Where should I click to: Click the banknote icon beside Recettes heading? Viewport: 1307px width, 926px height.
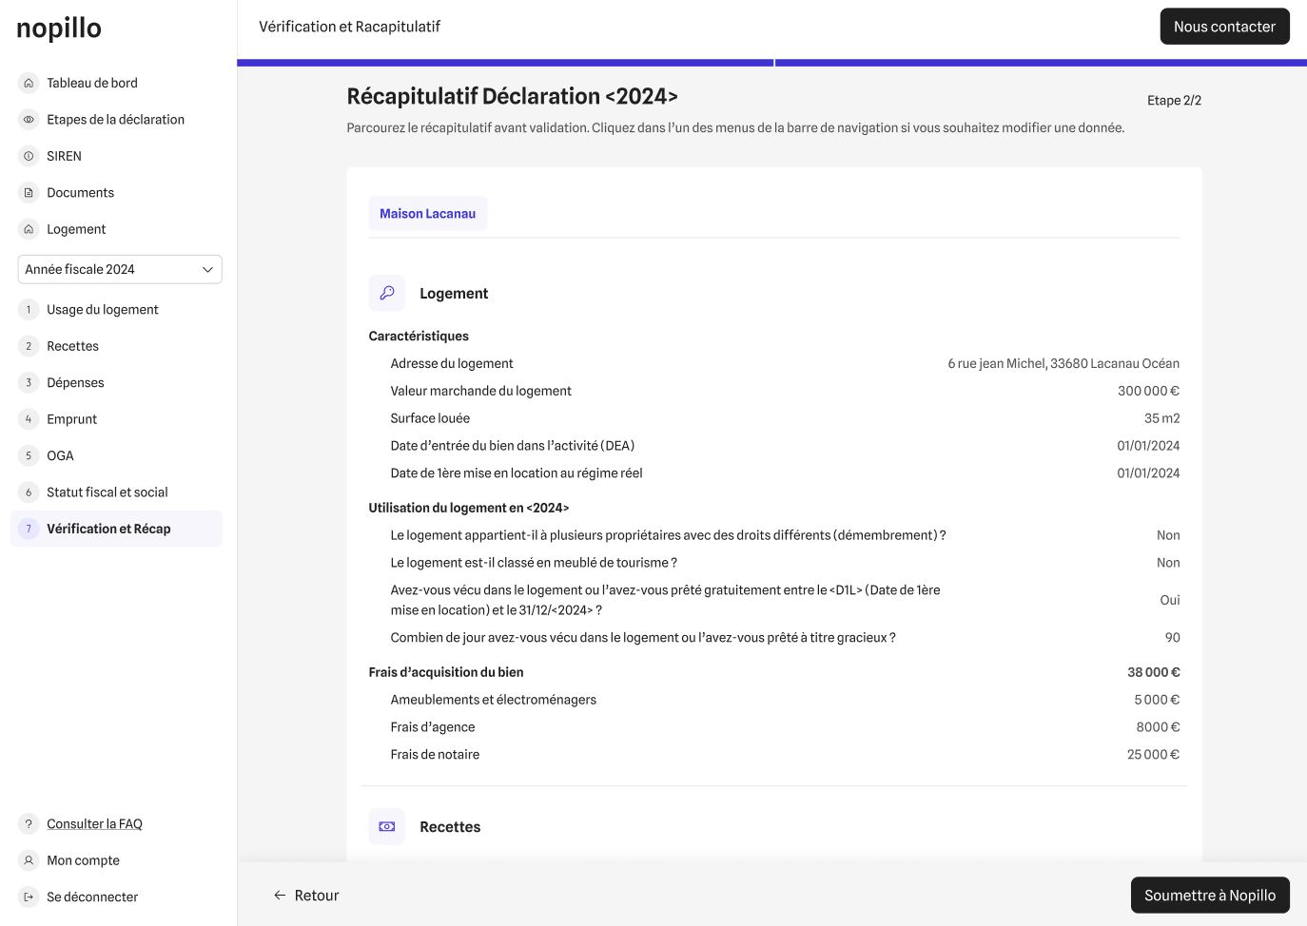pyautogui.click(x=387, y=827)
